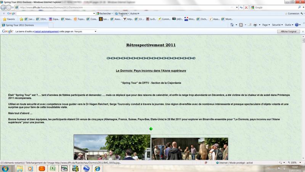This screenshot has height=172, width=305.
Task: Open the '13...' favorites bar bookmark
Action: point(140,19)
